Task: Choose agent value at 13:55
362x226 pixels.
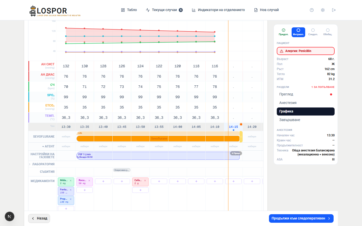Action: [x=159, y=146]
